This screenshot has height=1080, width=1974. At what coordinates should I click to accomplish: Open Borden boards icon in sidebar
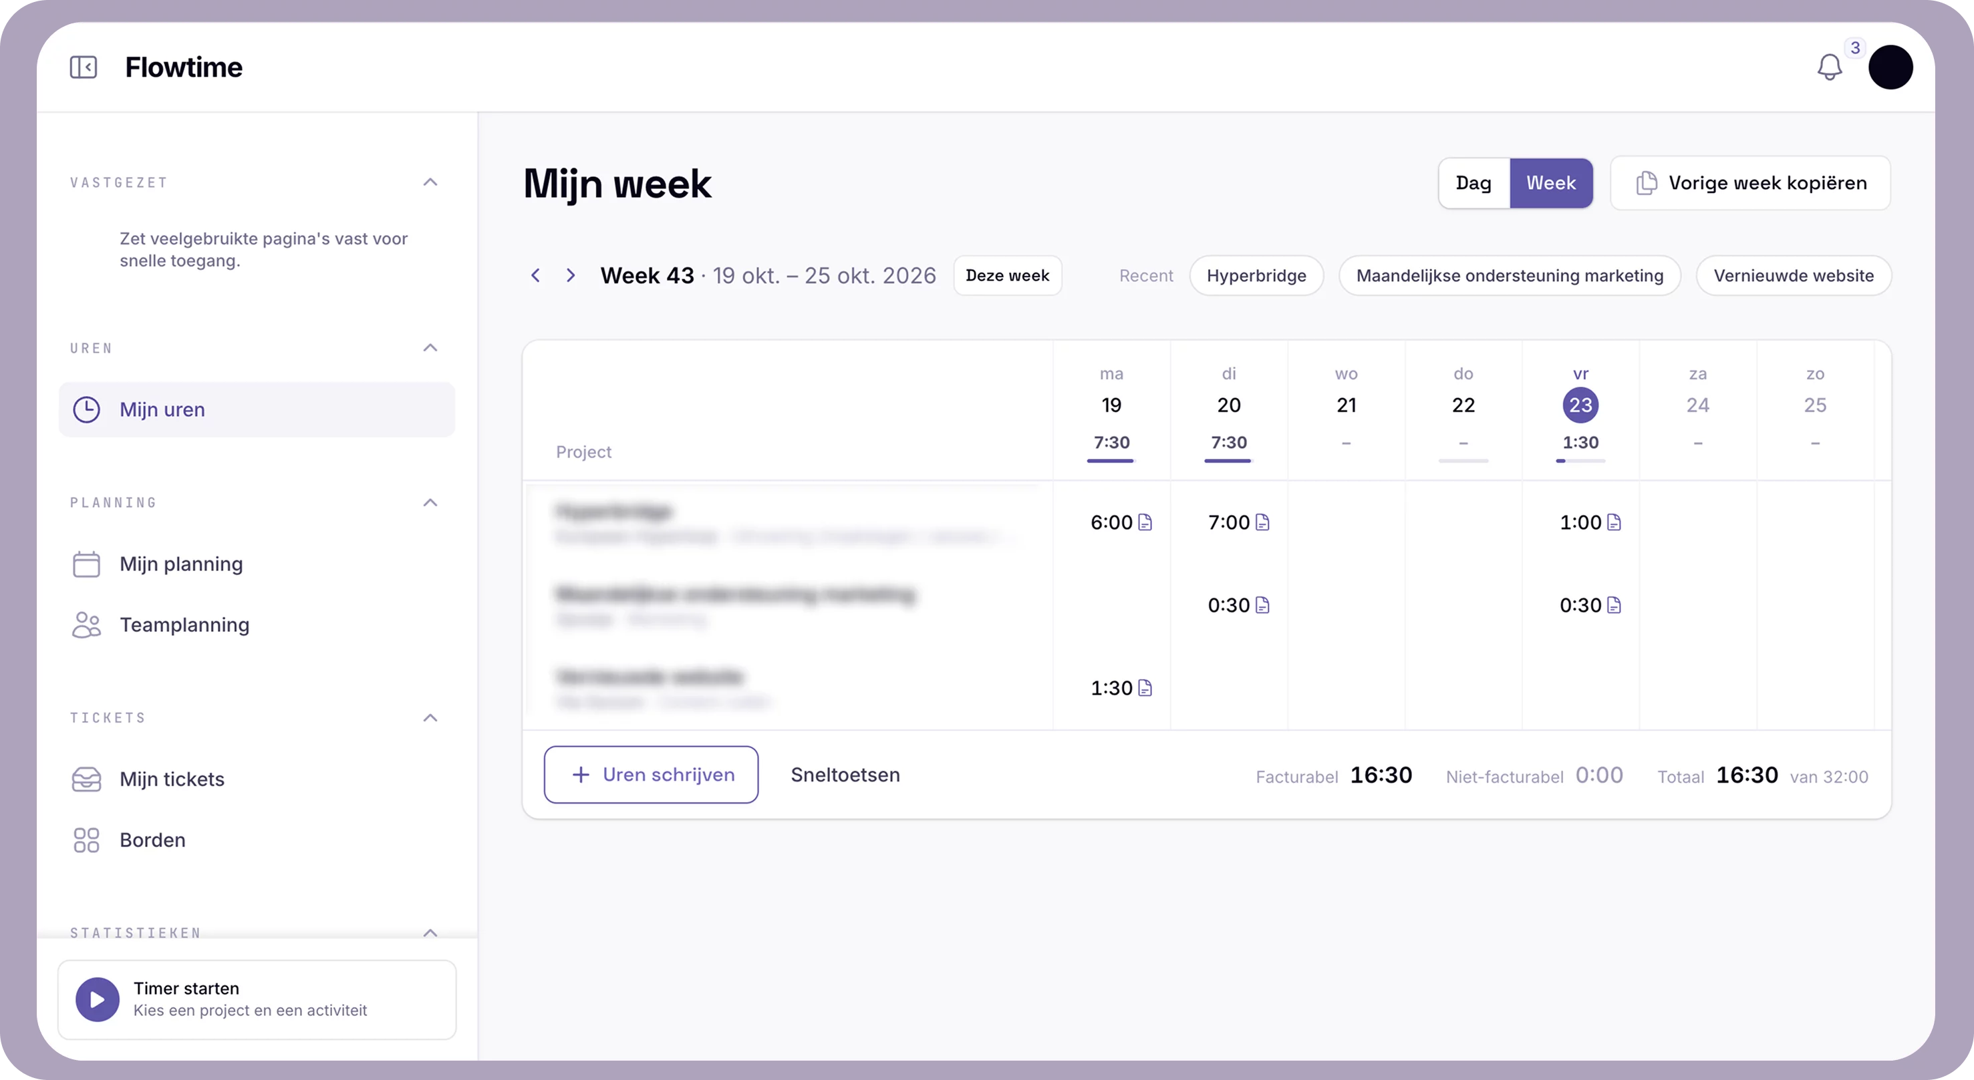87,840
